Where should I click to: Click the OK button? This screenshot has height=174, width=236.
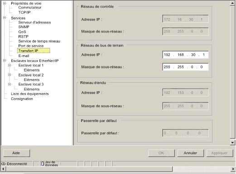pyautogui.click(x=161, y=153)
